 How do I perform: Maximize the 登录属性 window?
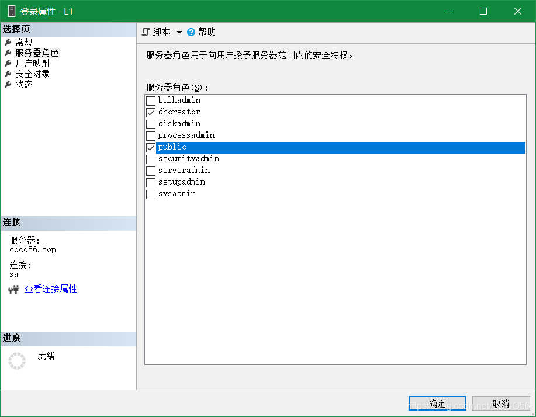(483, 11)
